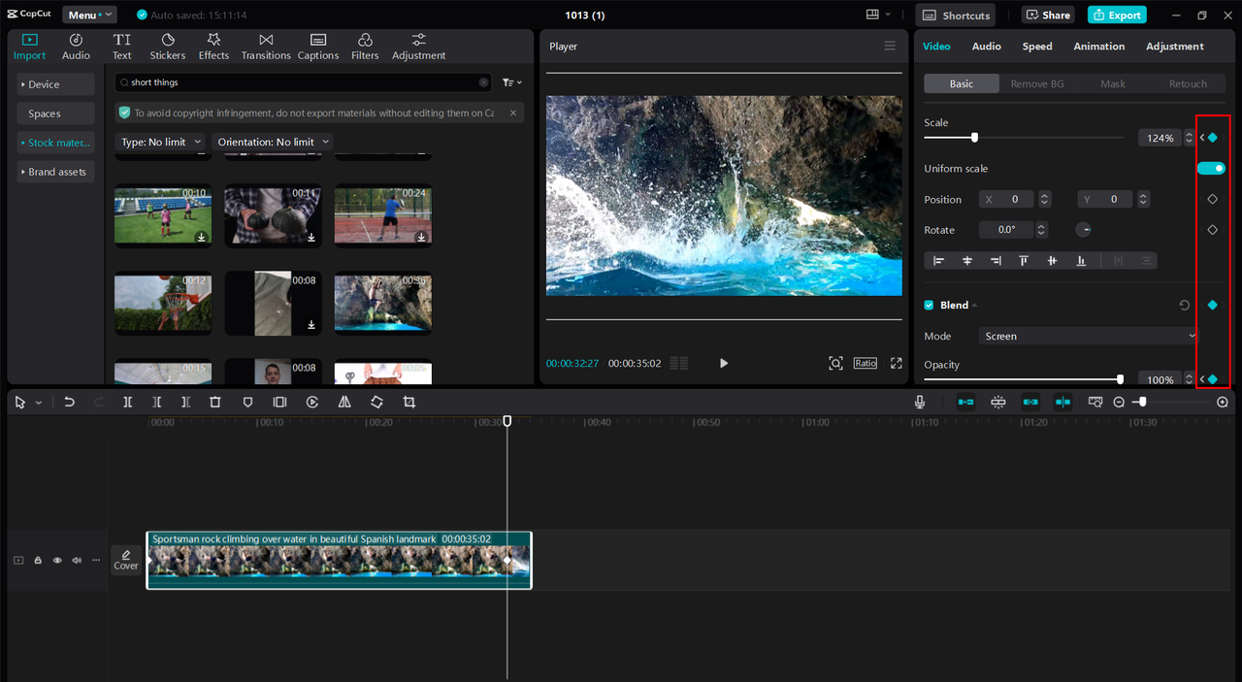
Task: Click the Rotate clip icon in timeline toolbar
Action: [x=376, y=402]
